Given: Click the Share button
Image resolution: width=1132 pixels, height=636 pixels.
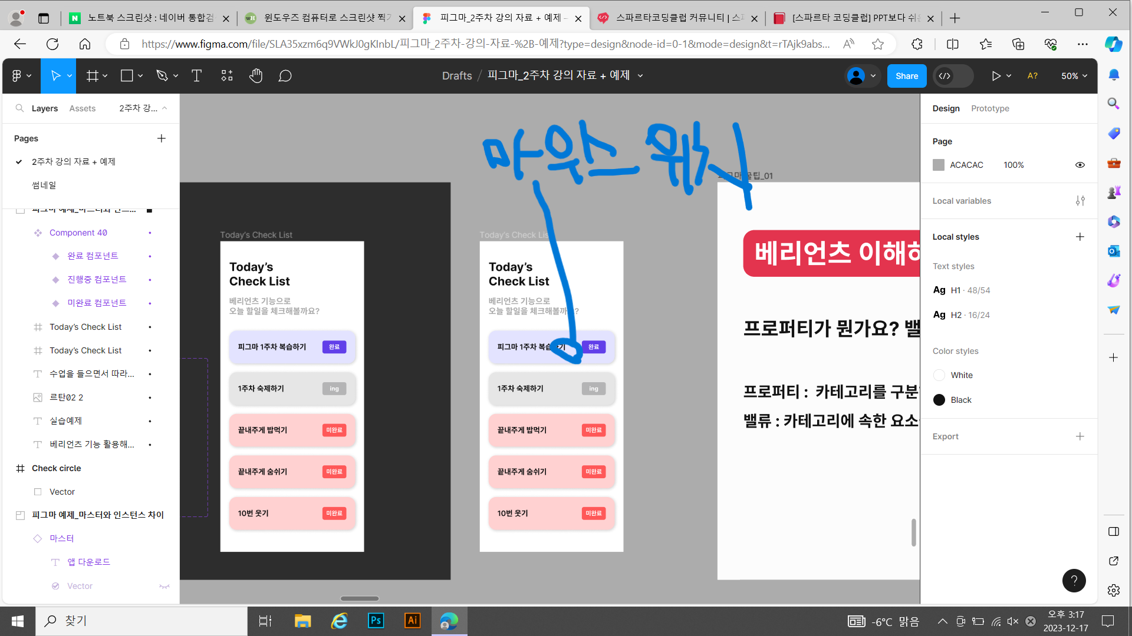Looking at the screenshot, I should coord(907,76).
